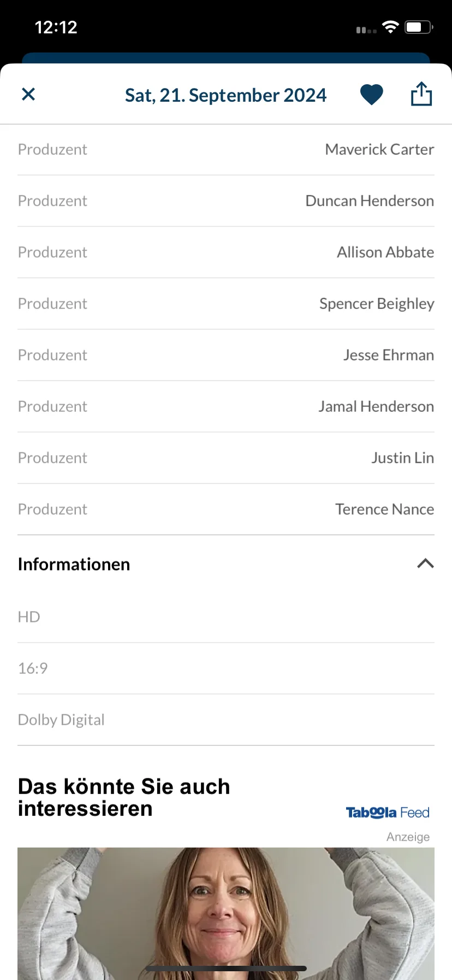Select Allison Abbate producer row
The image size is (452, 980).
tap(226, 253)
